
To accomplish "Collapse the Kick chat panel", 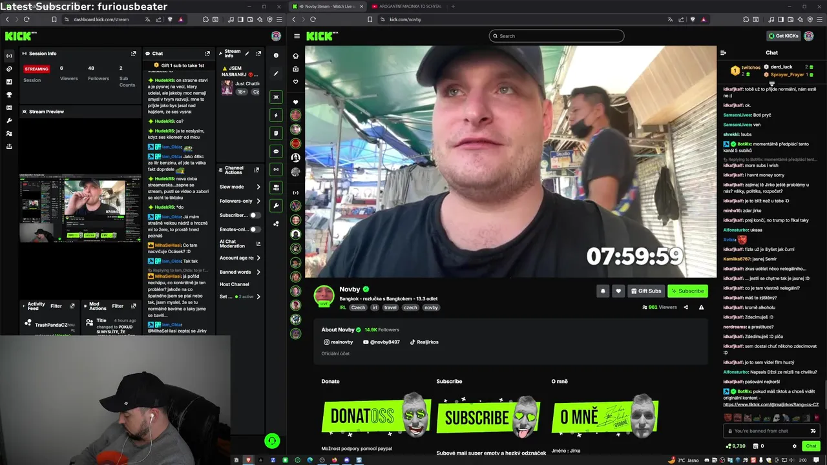I will 723,53.
